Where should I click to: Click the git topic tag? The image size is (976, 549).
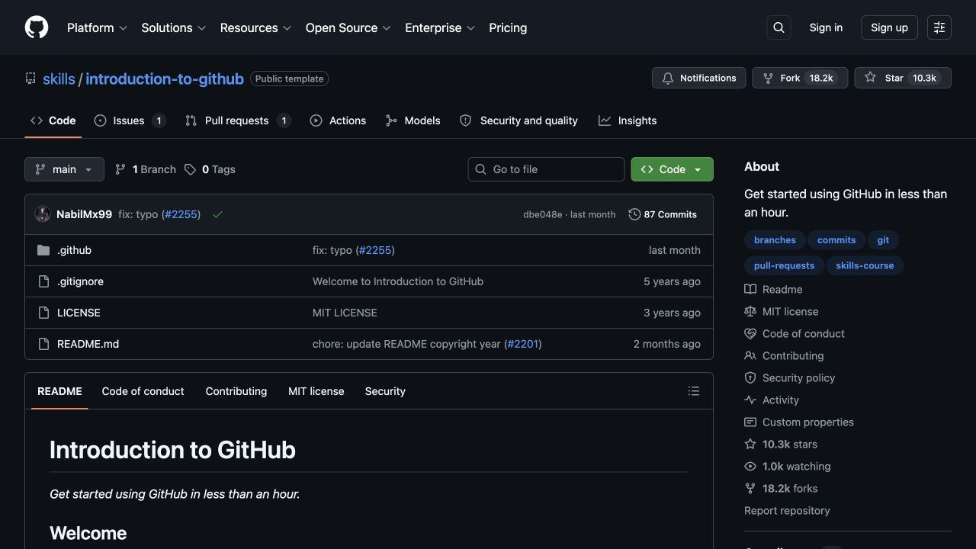[883, 240]
